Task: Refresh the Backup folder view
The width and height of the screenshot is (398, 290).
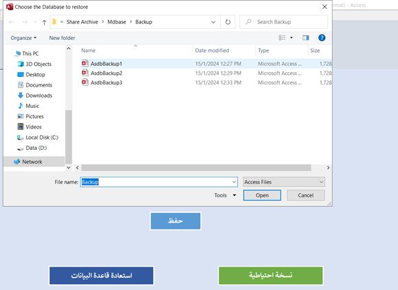Action: point(228,22)
